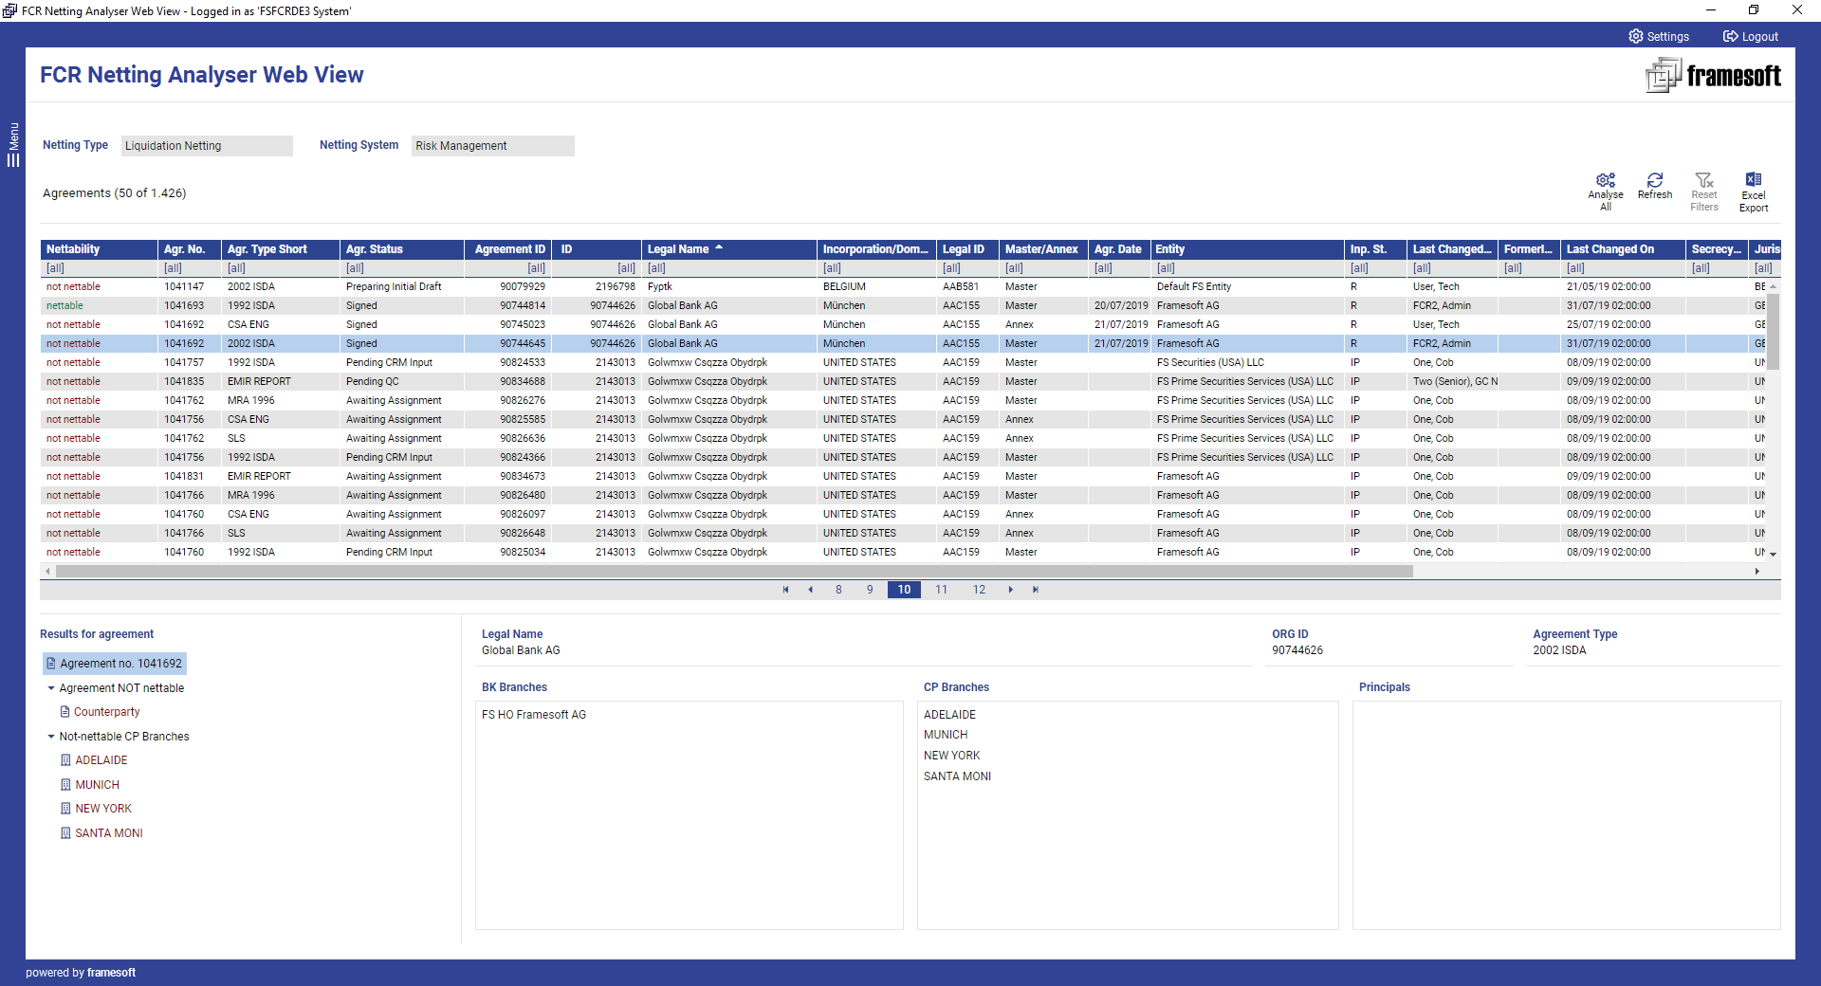
Task: Select the Fyptk BELGIUM agreement row
Action: coord(903,286)
